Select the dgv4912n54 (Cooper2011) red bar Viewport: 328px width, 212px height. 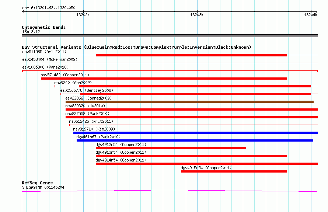[171, 148]
